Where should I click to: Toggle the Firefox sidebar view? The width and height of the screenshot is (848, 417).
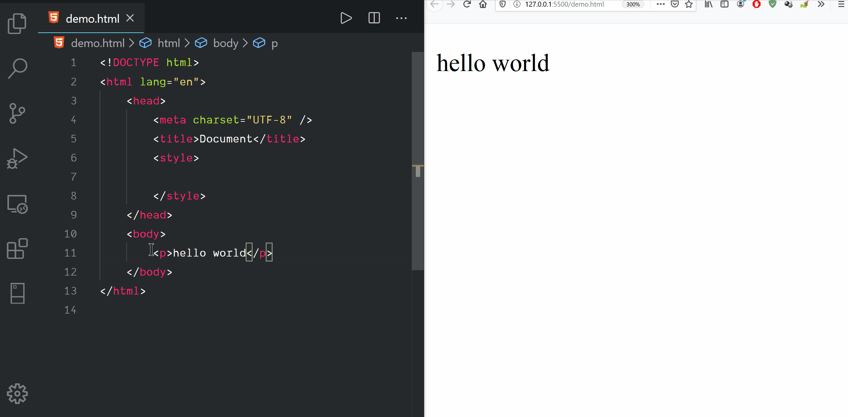coord(725,4)
